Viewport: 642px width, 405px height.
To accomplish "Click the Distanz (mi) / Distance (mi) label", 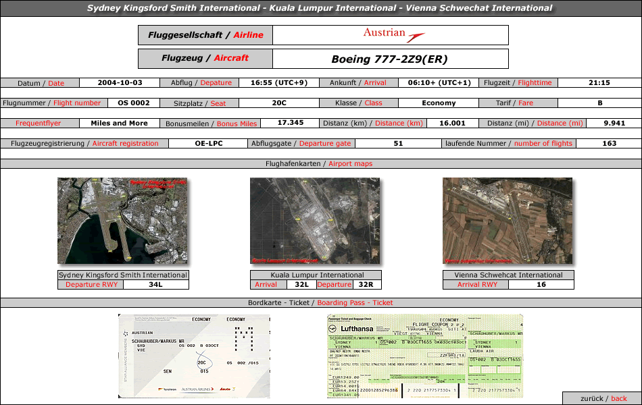I will click(535, 123).
